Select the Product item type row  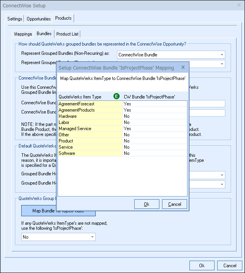pos(90,141)
